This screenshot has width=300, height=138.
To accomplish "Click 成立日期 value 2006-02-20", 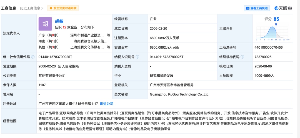I will click(158, 29).
